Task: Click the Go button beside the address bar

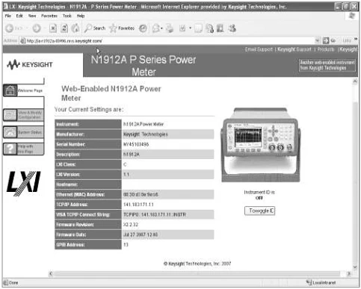Action: 329,40
